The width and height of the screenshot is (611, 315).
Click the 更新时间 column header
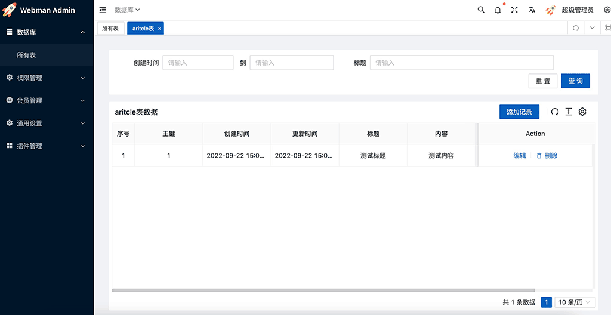tap(305, 134)
